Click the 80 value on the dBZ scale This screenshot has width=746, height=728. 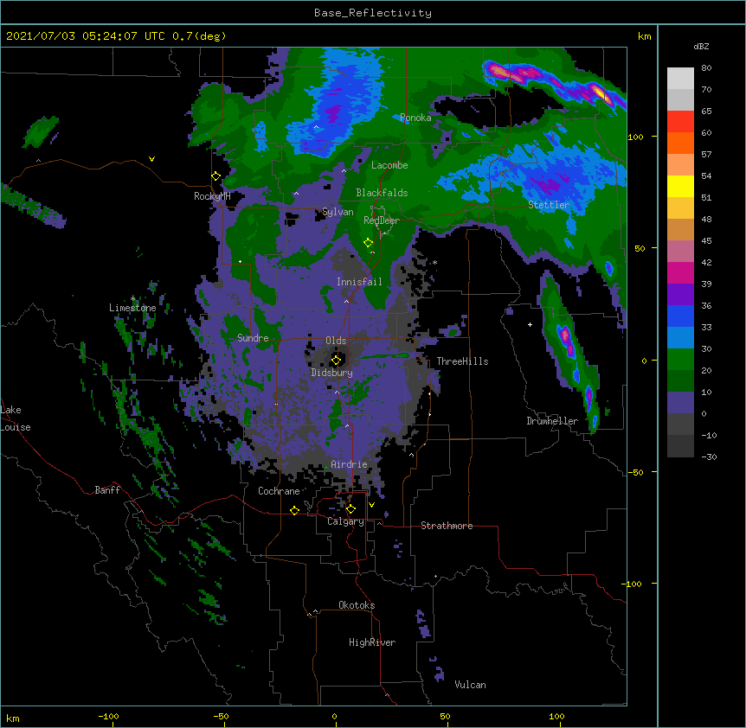[706, 68]
